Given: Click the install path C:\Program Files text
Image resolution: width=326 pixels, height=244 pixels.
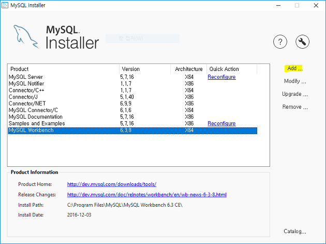Looking at the screenshot, I should (x=125, y=205).
